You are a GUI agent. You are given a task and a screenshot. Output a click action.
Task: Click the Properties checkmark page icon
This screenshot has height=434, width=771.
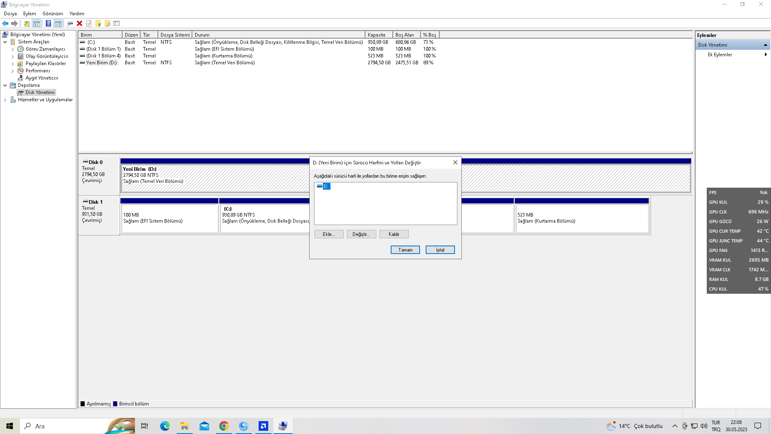(89, 23)
